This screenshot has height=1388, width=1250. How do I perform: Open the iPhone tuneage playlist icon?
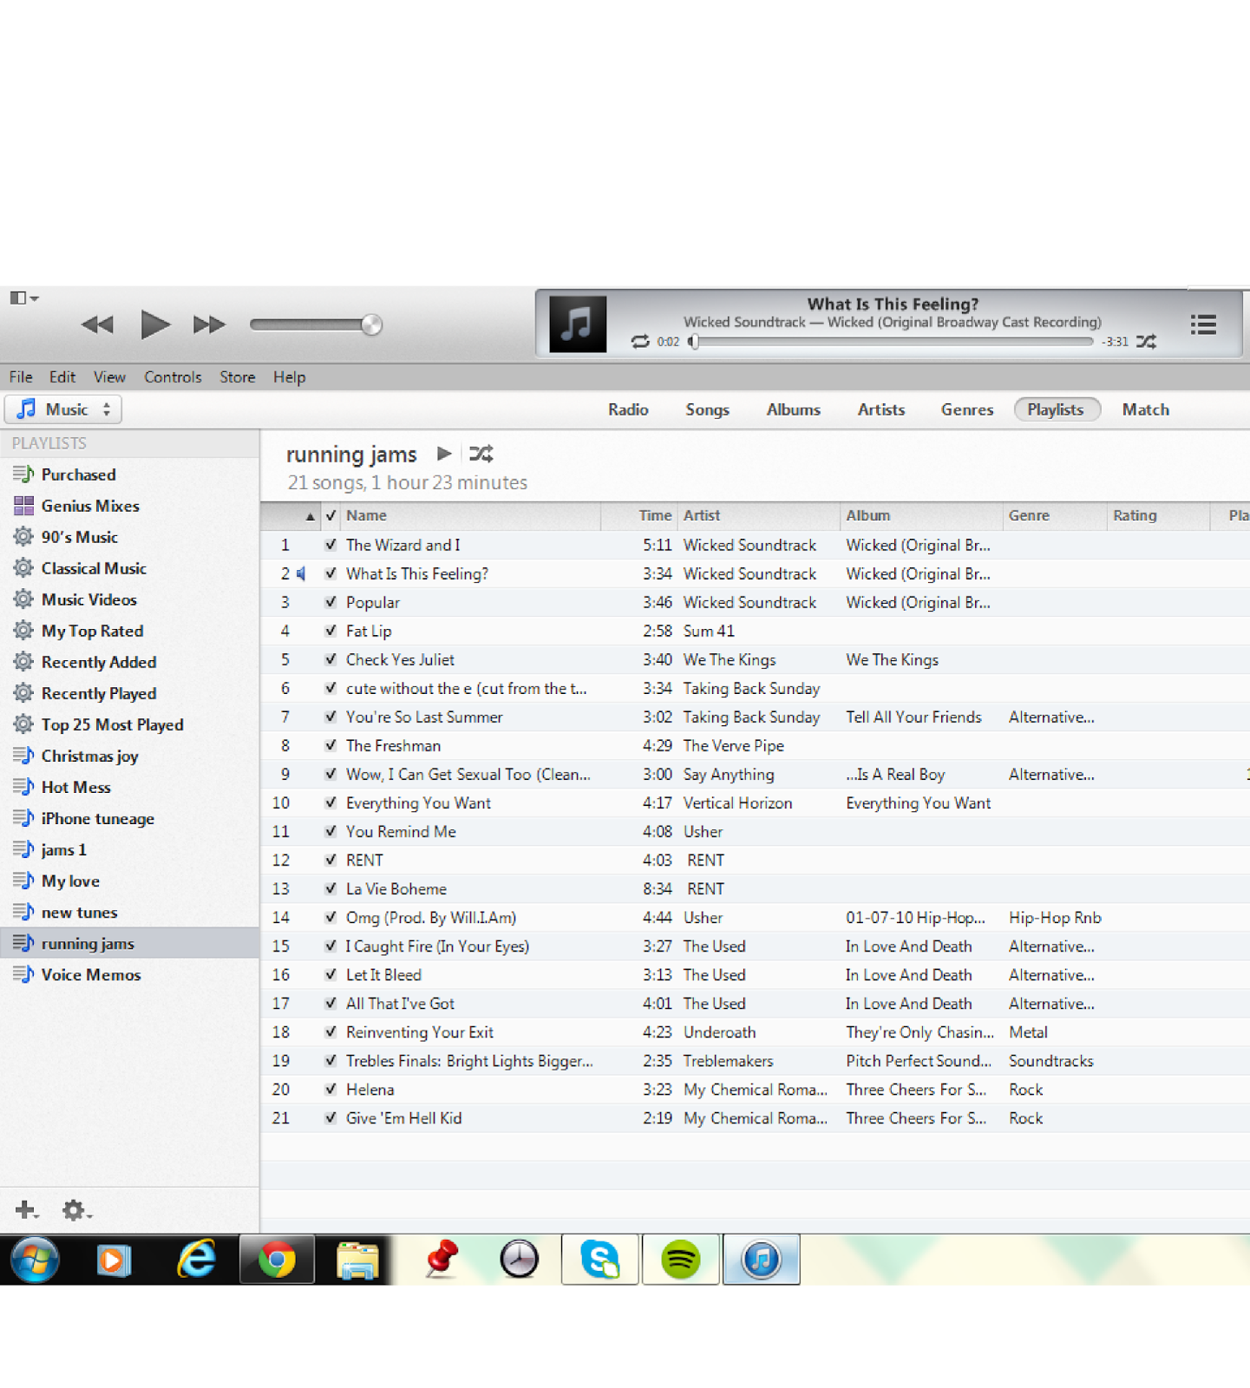pyautogui.click(x=23, y=818)
